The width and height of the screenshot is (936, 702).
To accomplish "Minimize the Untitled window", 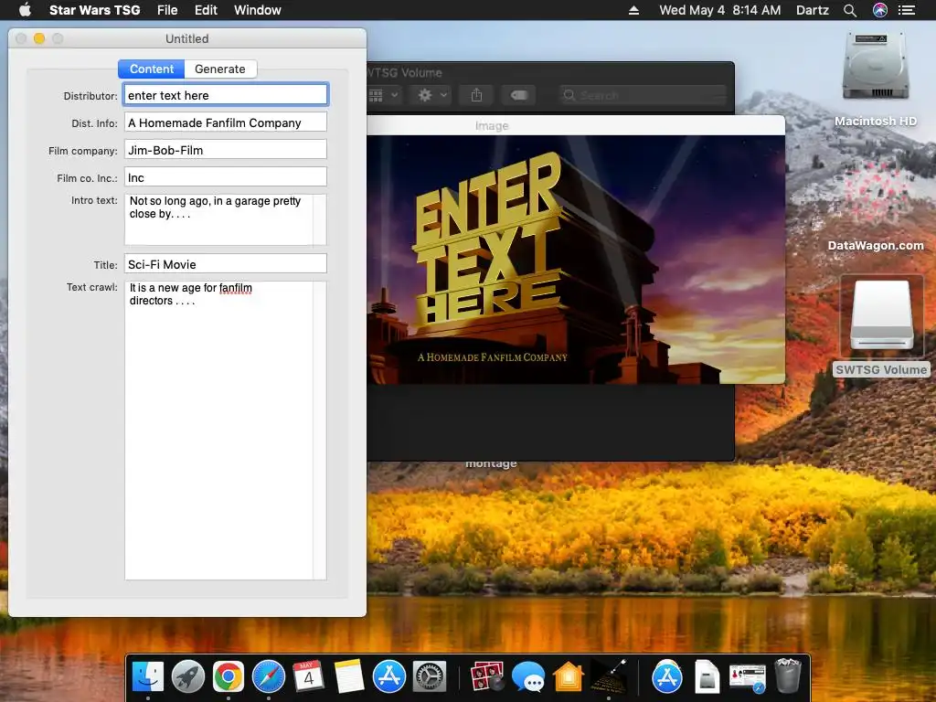I will click(39, 38).
